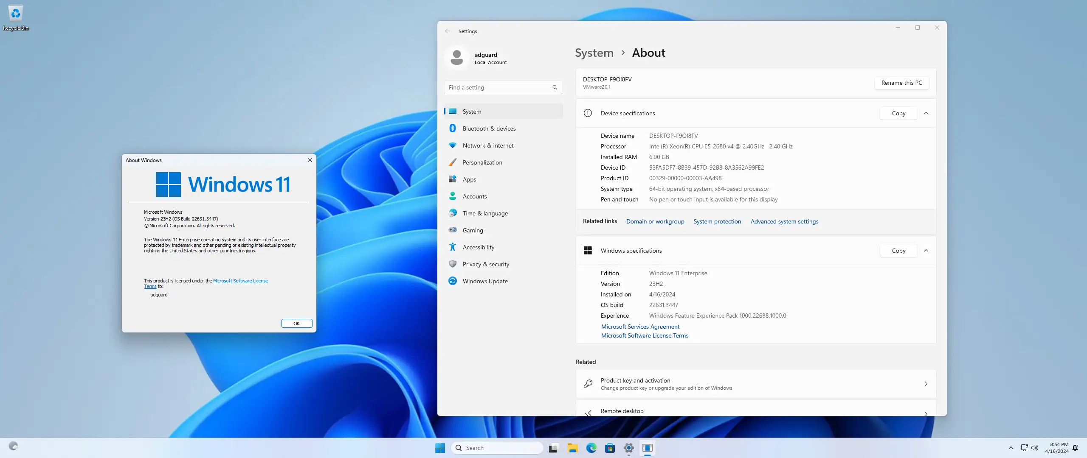This screenshot has width=1087, height=458.
Task: Select the Network & internet icon
Action: (x=452, y=145)
